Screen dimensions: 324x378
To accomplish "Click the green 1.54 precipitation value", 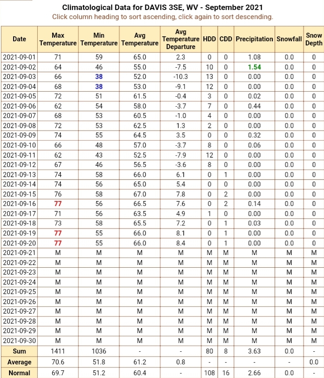I will click(x=254, y=67).
